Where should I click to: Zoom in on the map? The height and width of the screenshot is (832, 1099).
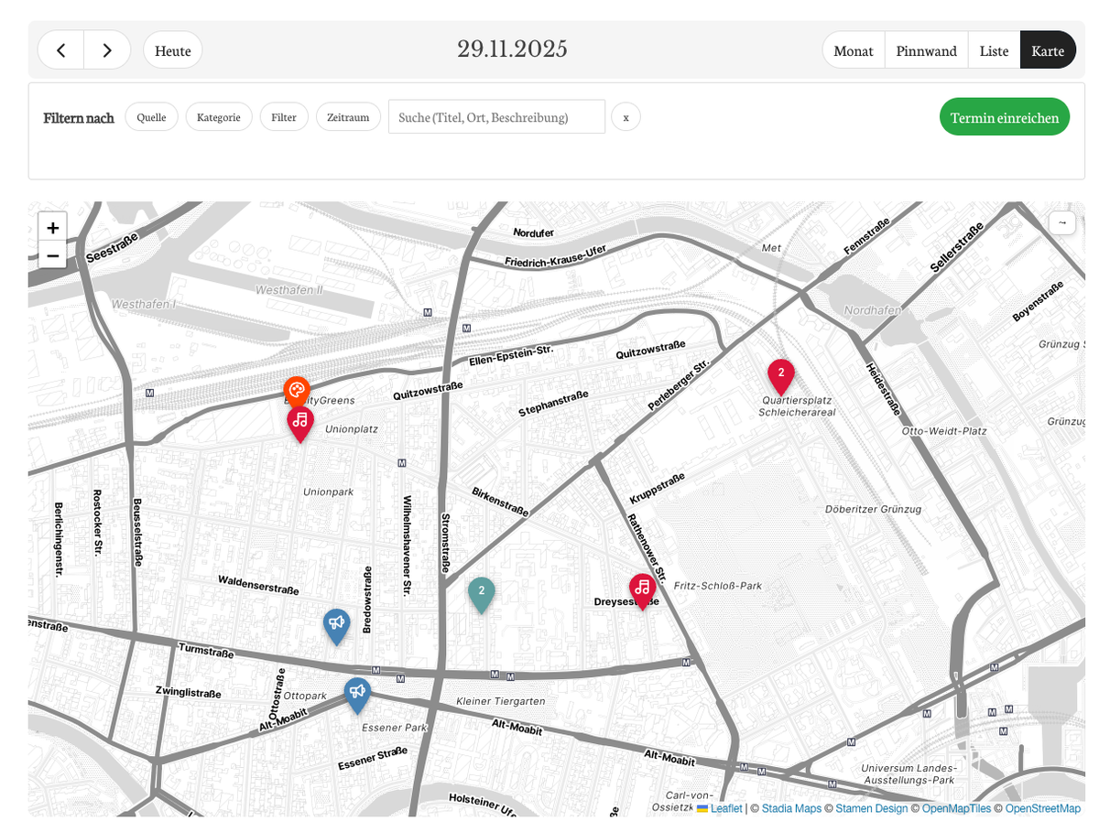coord(52,227)
